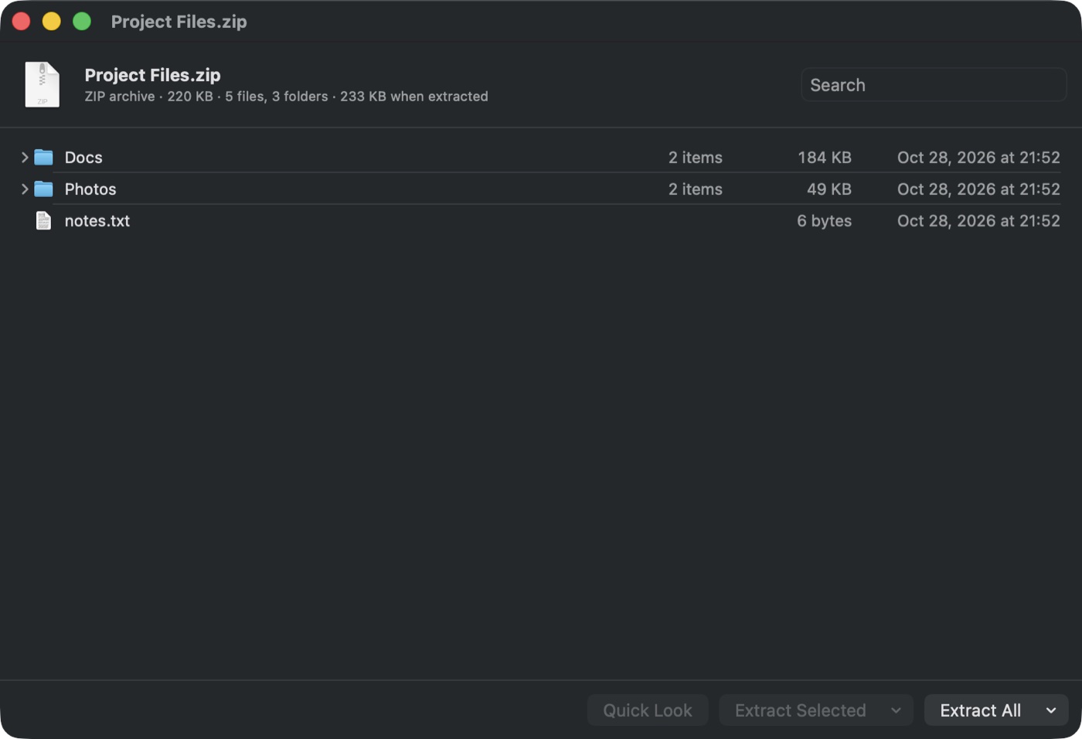This screenshot has width=1082, height=739.
Task: Click the Photos folder icon
Action: click(x=43, y=189)
